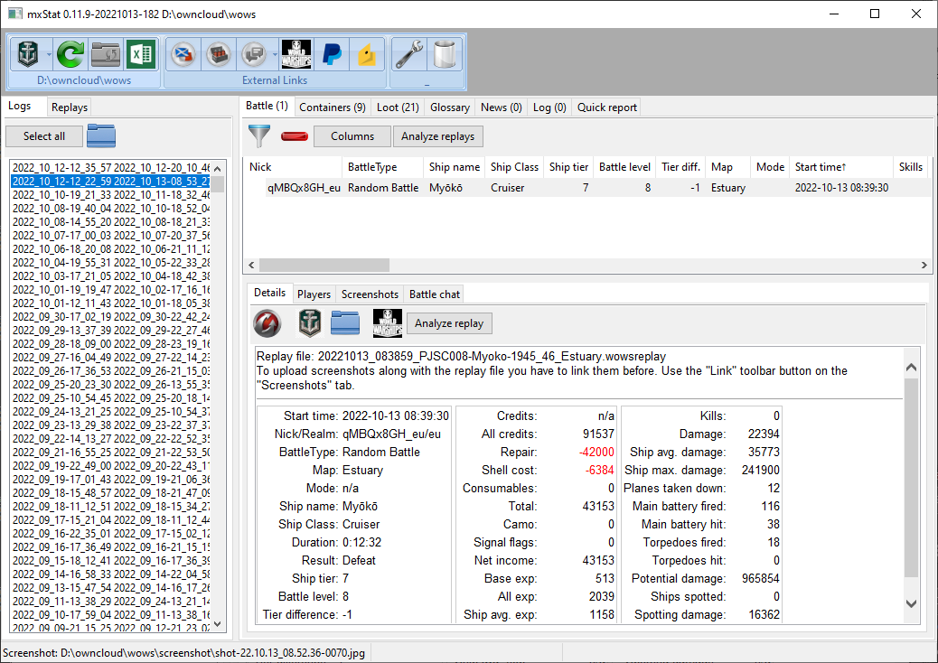The image size is (938, 663).
Task: Click the yellow wallet icon in External Links
Action: click(367, 54)
